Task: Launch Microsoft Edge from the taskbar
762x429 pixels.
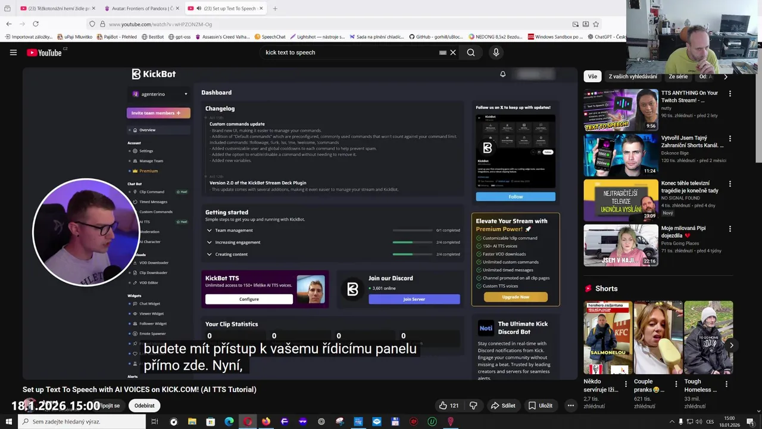Action: (x=229, y=422)
